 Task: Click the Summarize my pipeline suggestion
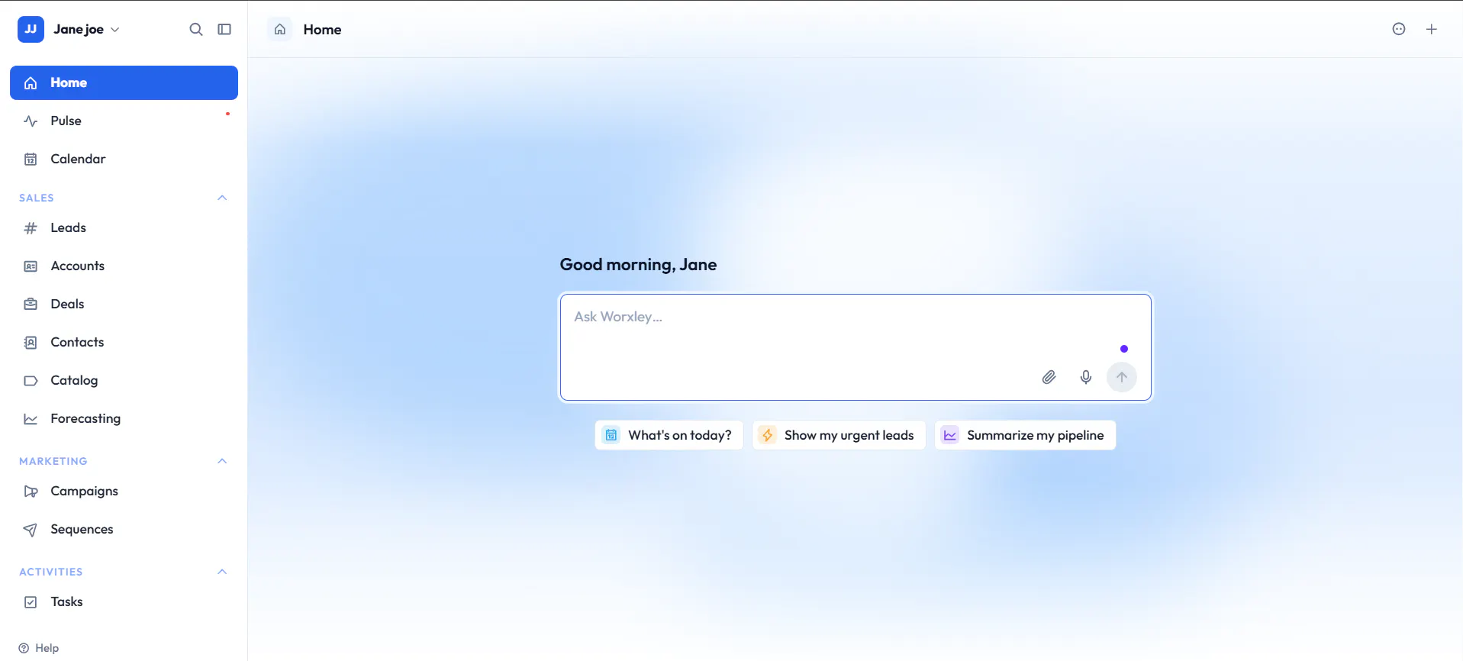point(1025,435)
